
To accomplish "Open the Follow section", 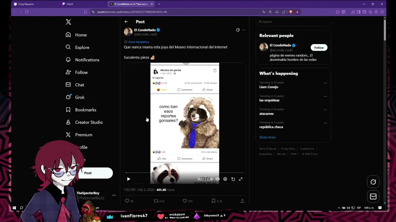I will (76, 72).
